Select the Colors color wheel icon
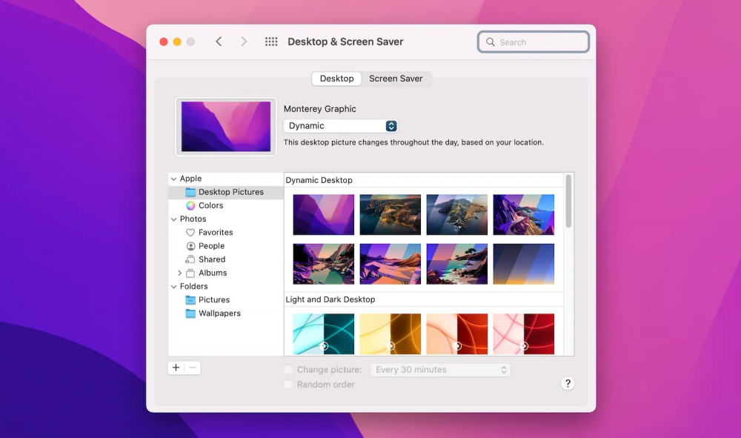The height and width of the screenshot is (438, 741). 190,206
